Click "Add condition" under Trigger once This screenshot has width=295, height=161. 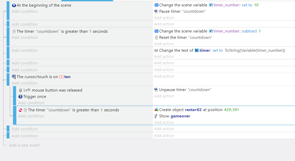(x=31, y=103)
